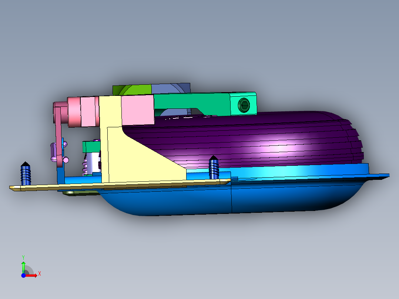Select the lavender coil spring under the green block

click(x=85, y=165)
